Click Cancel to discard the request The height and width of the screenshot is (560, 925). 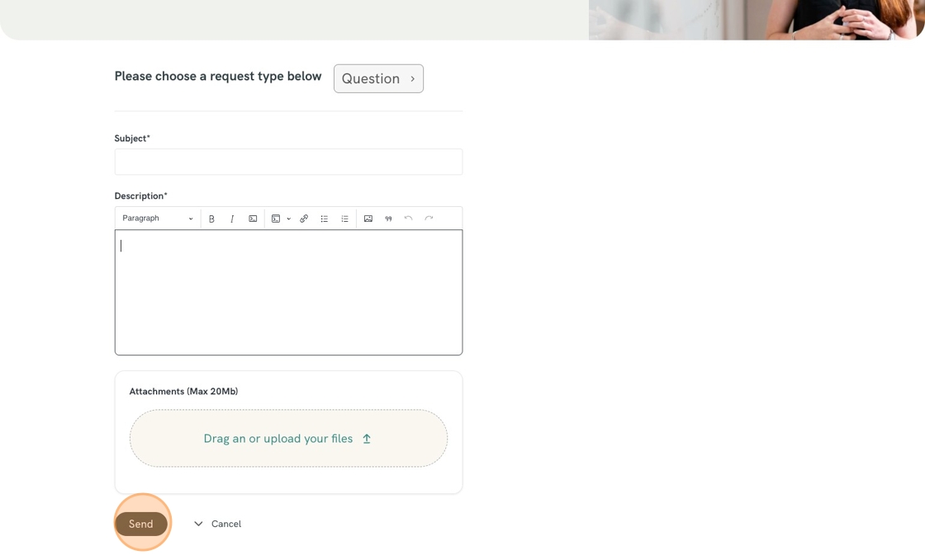[x=225, y=524]
